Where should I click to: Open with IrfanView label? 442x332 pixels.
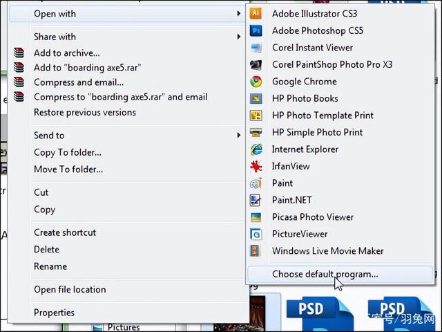[x=291, y=166]
